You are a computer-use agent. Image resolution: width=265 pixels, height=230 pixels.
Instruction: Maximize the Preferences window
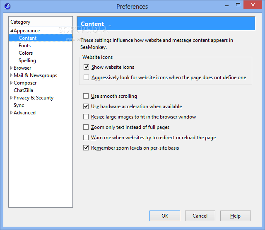[238, 5]
